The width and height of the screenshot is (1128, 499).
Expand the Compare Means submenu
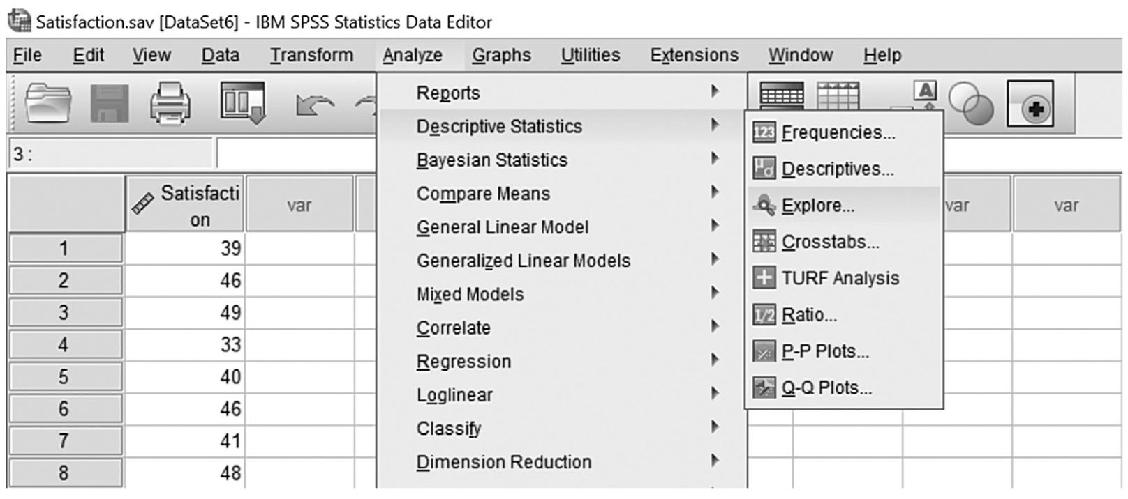(562, 193)
